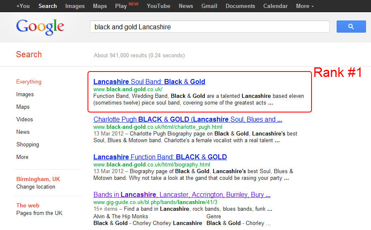This screenshot has width=371, height=230.
Task: Select Everything filter in the sidebar
Action: [29, 82]
